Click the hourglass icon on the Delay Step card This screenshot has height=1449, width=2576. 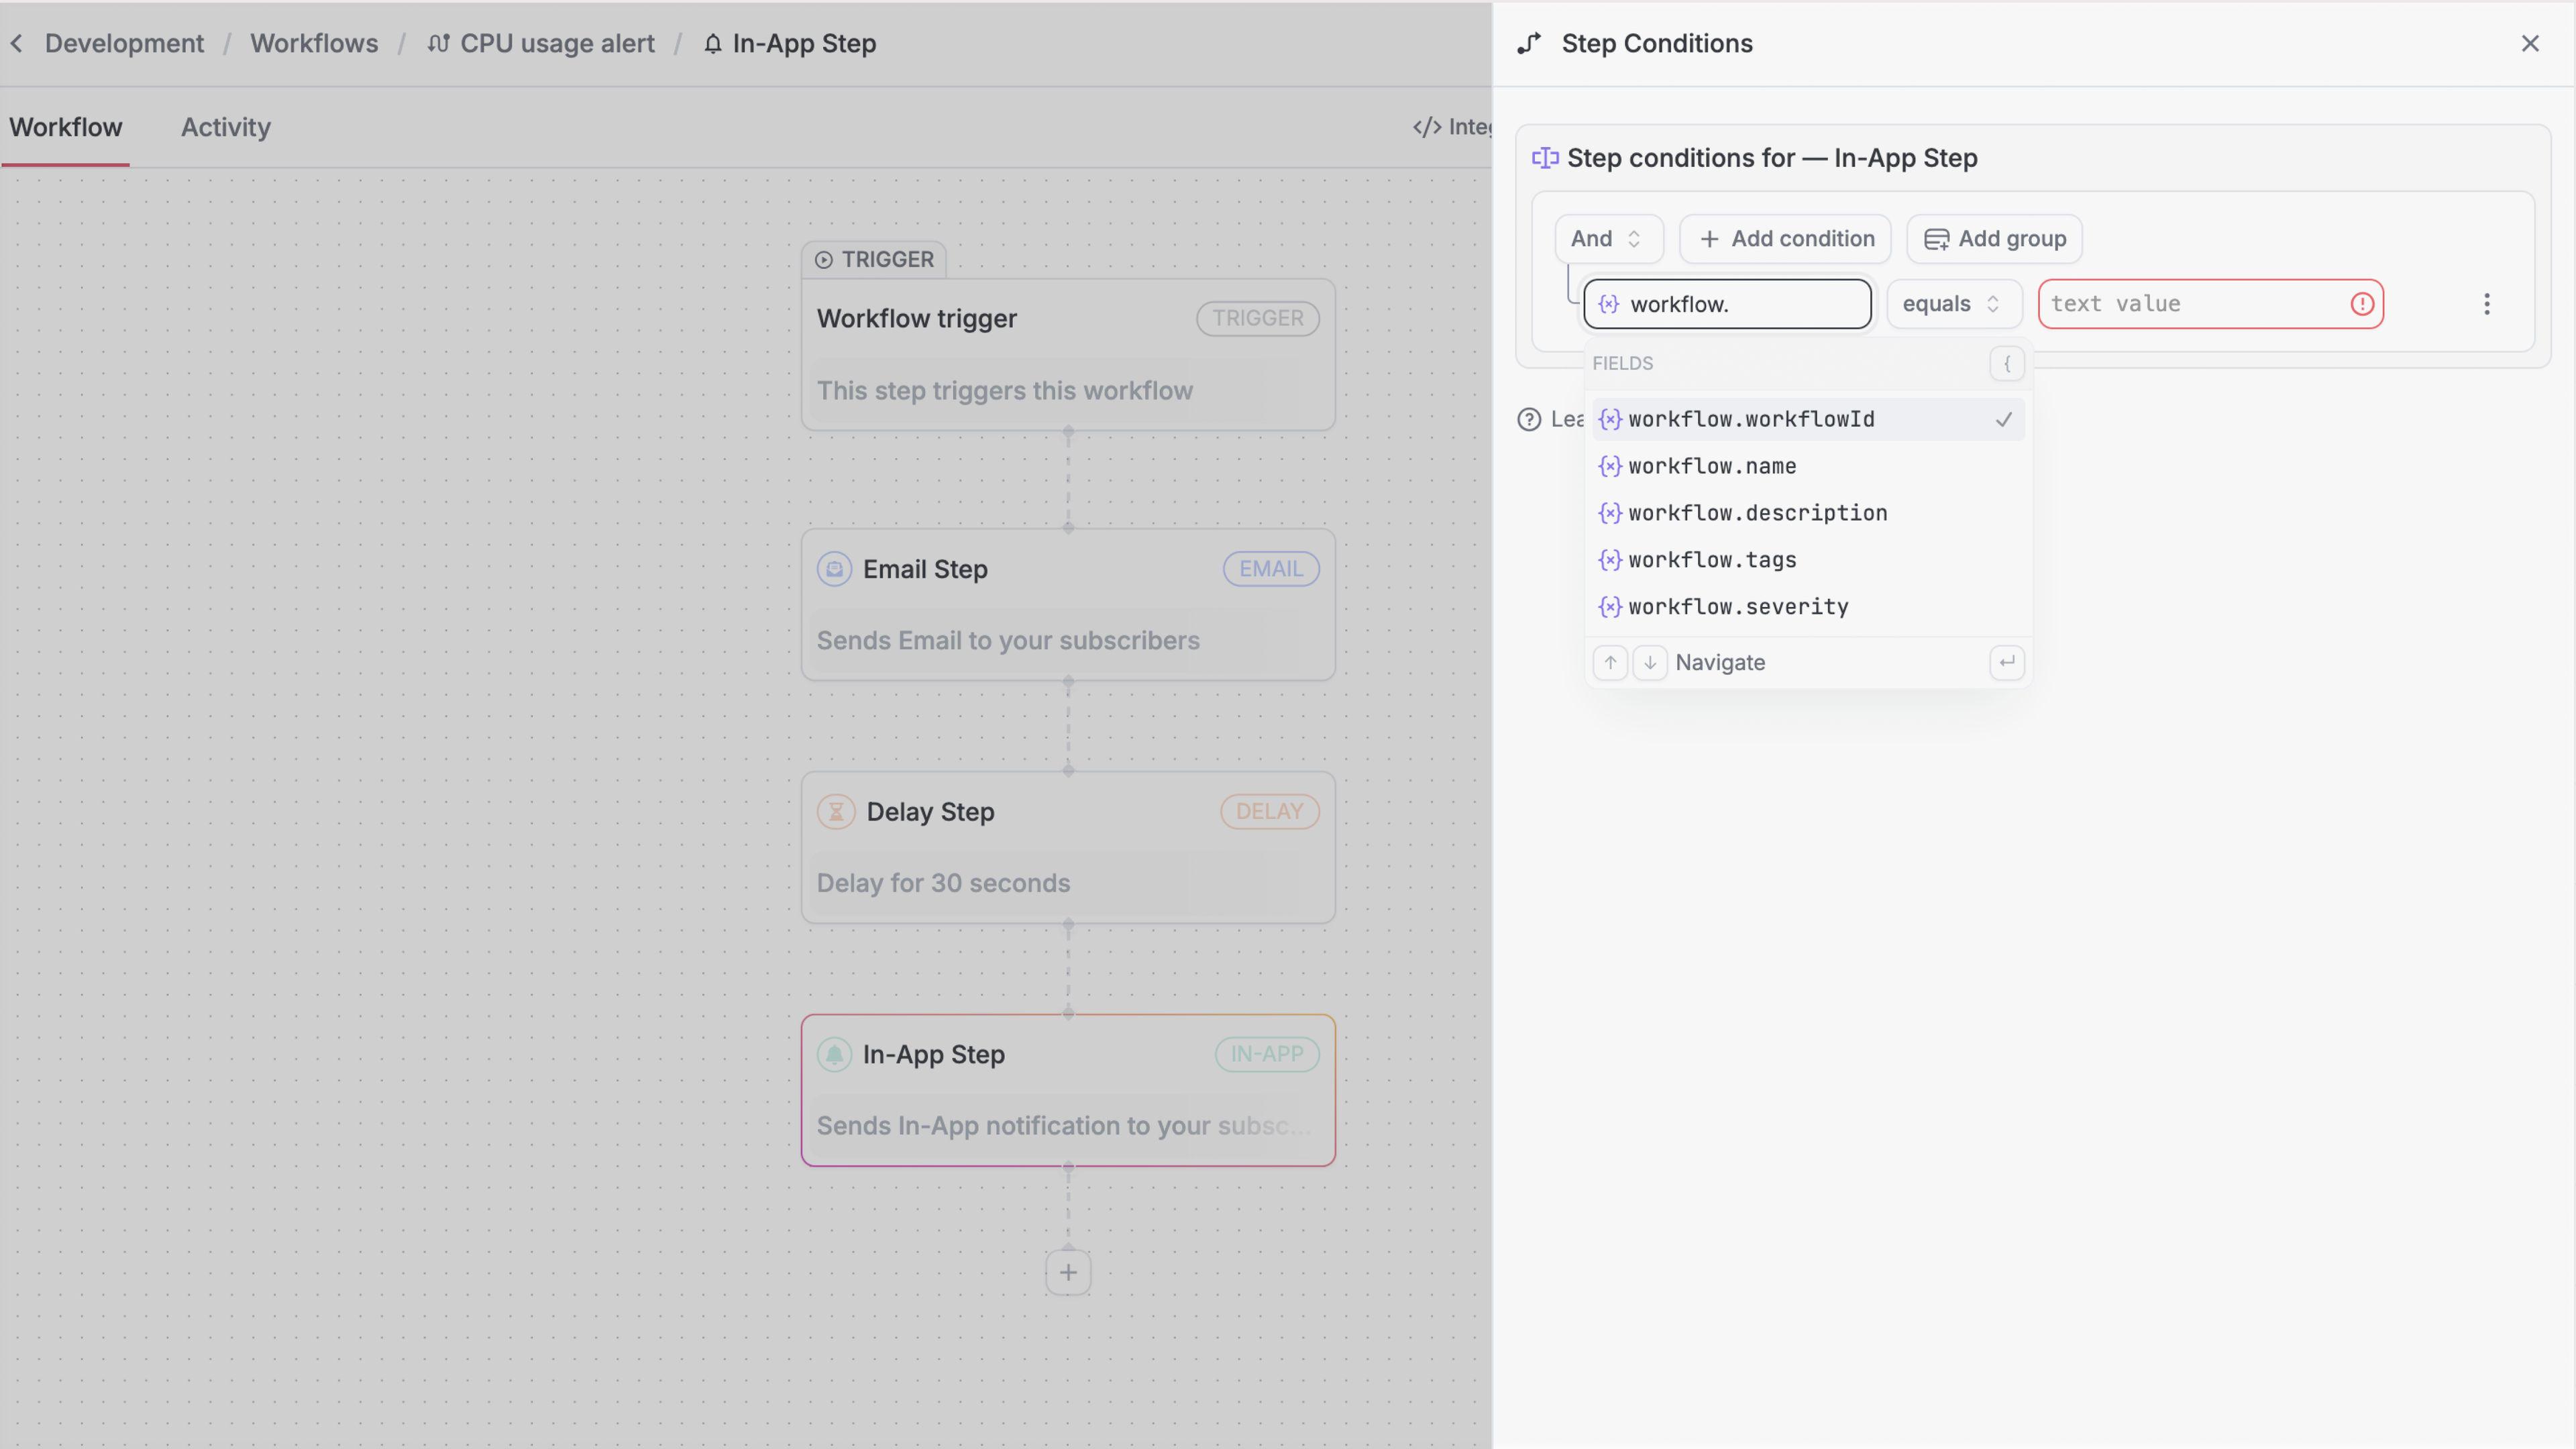point(836,811)
